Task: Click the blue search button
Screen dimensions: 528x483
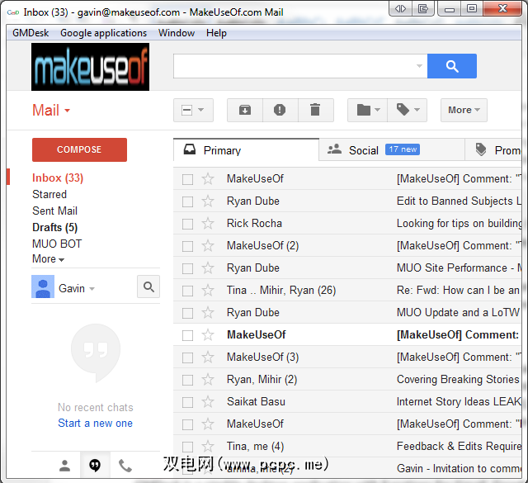Action: [452, 66]
